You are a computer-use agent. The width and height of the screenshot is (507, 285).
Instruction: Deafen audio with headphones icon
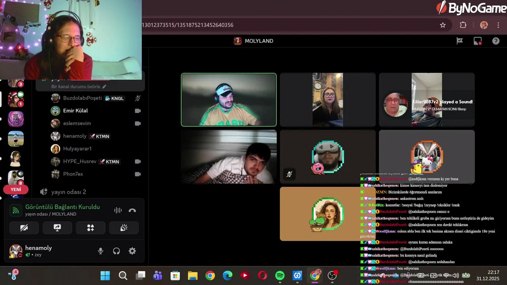[116, 251]
